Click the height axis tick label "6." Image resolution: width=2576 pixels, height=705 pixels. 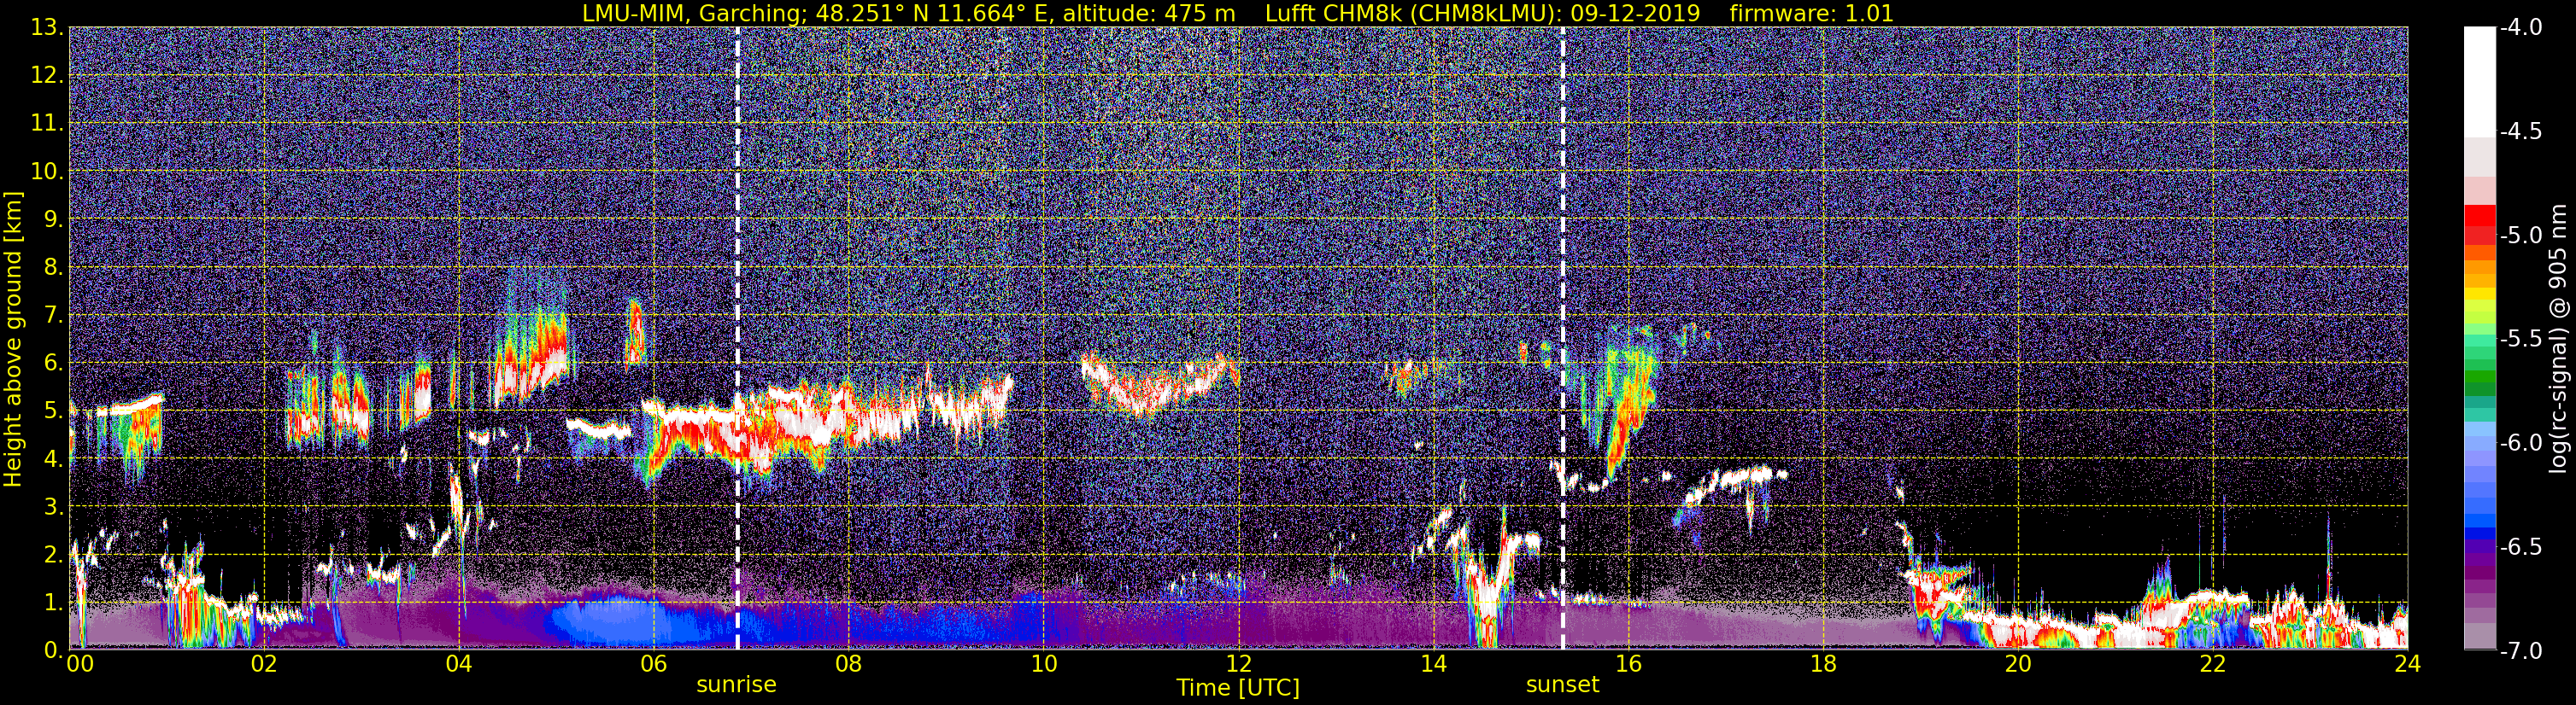(x=53, y=364)
